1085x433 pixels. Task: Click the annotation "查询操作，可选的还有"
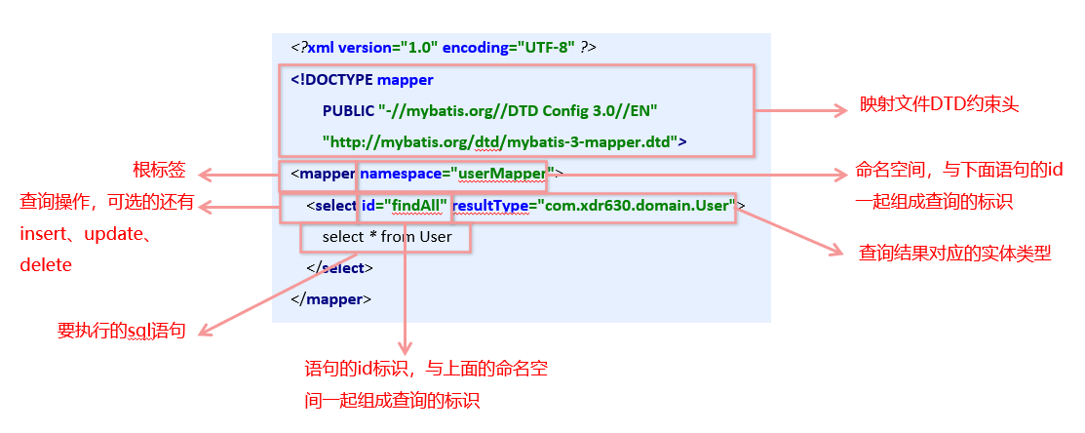[107, 202]
